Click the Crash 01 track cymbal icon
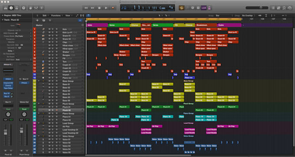Screen dimensions: 295x157 43,65
